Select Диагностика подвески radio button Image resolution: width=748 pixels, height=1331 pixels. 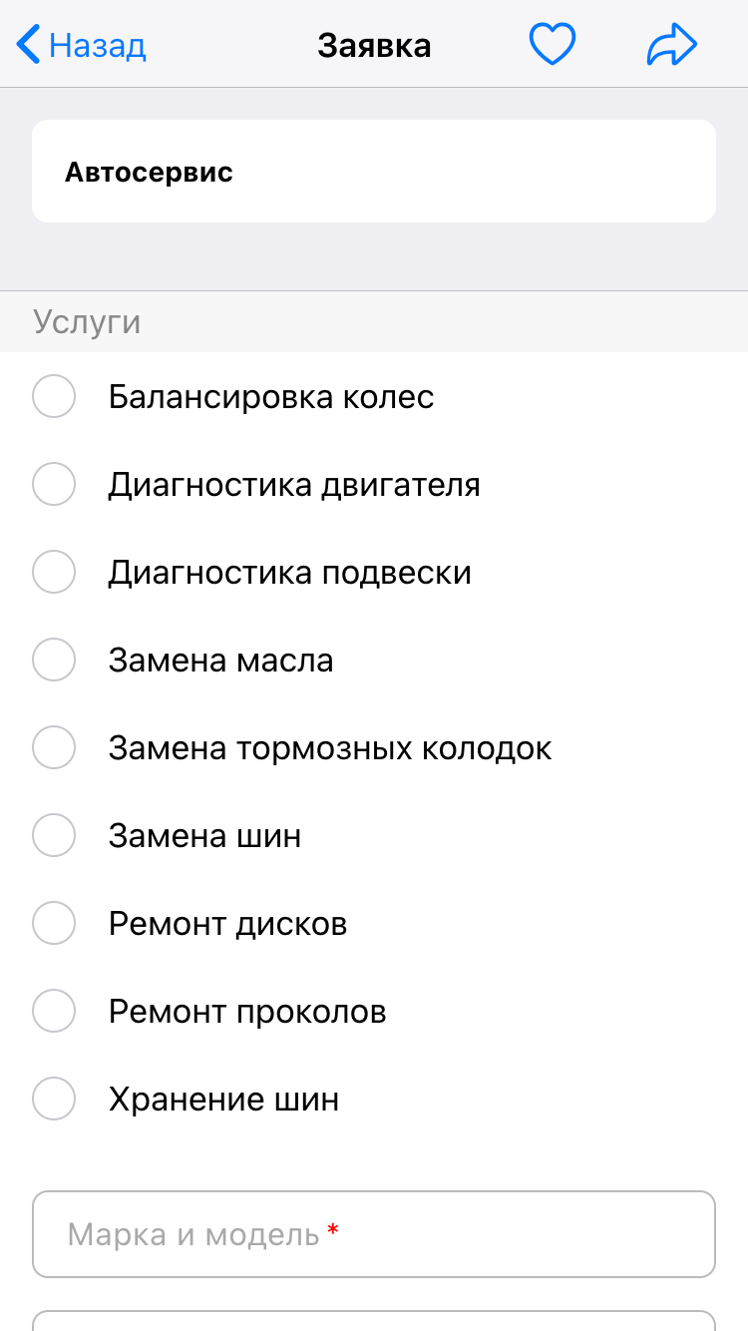point(54,573)
